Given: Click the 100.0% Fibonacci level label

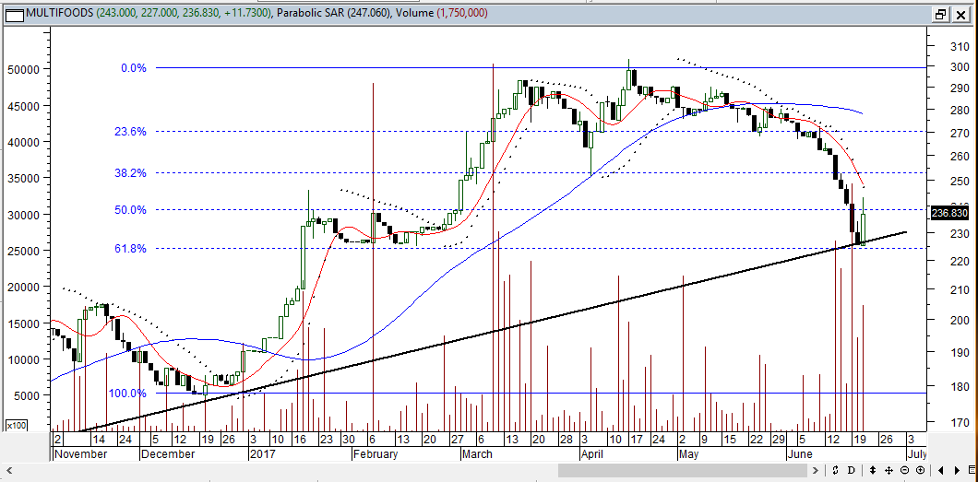Looking at the screenshot, I should click(x=127, y=394).
